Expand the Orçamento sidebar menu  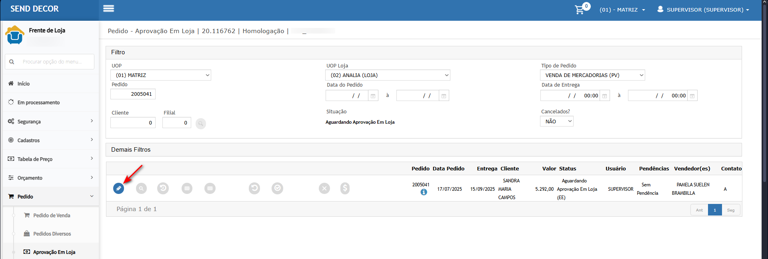pos(50,178)
